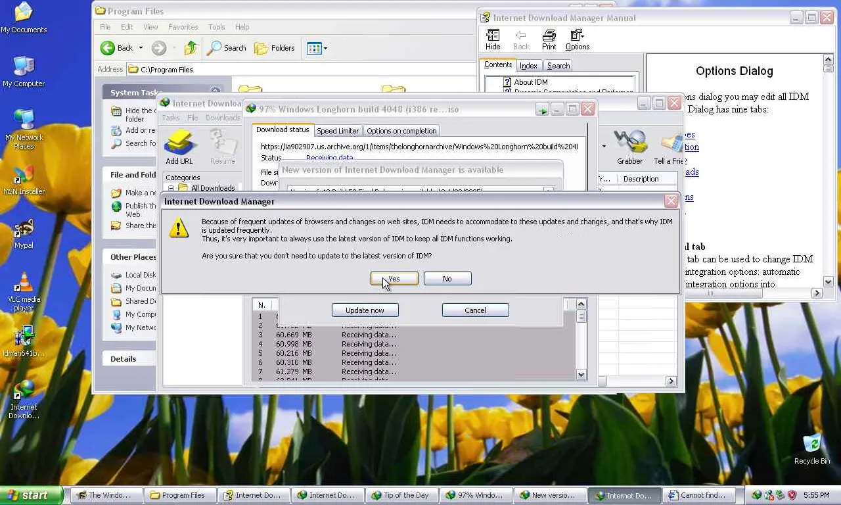Close the Internet Download Manager warning dialog
Image resolution: width=841 pixels, height=505 pixels.
(x=671, y=201)
